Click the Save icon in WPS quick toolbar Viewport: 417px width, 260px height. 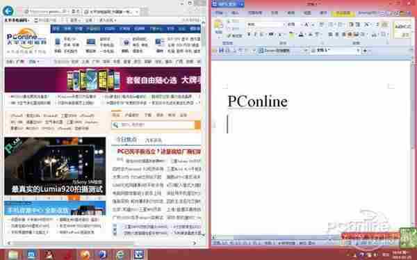221,50
